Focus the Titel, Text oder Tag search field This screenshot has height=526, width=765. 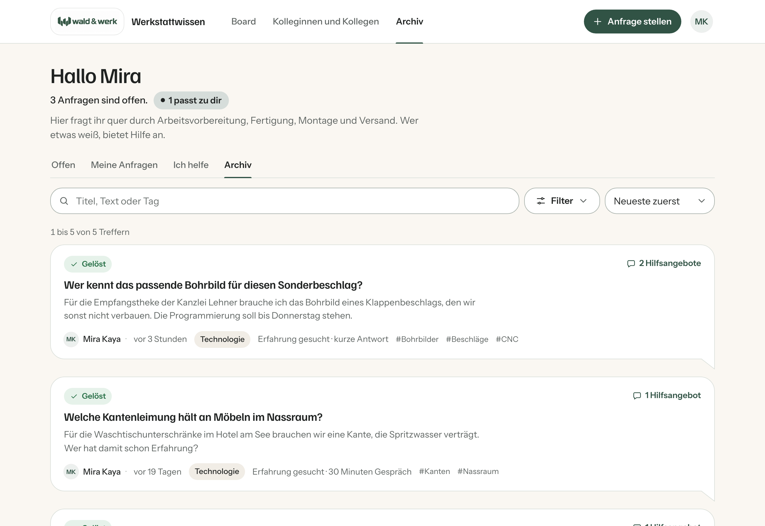[285, 201]
